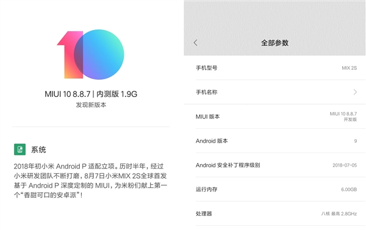366x230 pixels.
Task: Click the Android version value 9
Action: click(x=356, y=141)
